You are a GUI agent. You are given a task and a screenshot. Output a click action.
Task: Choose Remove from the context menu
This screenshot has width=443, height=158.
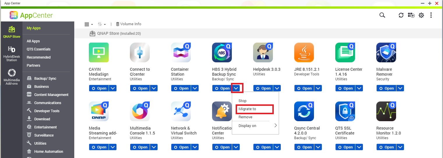[x=245, y=117]
